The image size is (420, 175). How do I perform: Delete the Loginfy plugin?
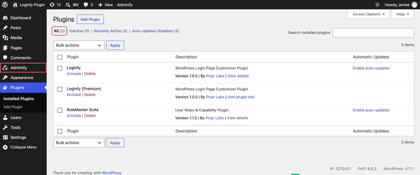[90, 74]
